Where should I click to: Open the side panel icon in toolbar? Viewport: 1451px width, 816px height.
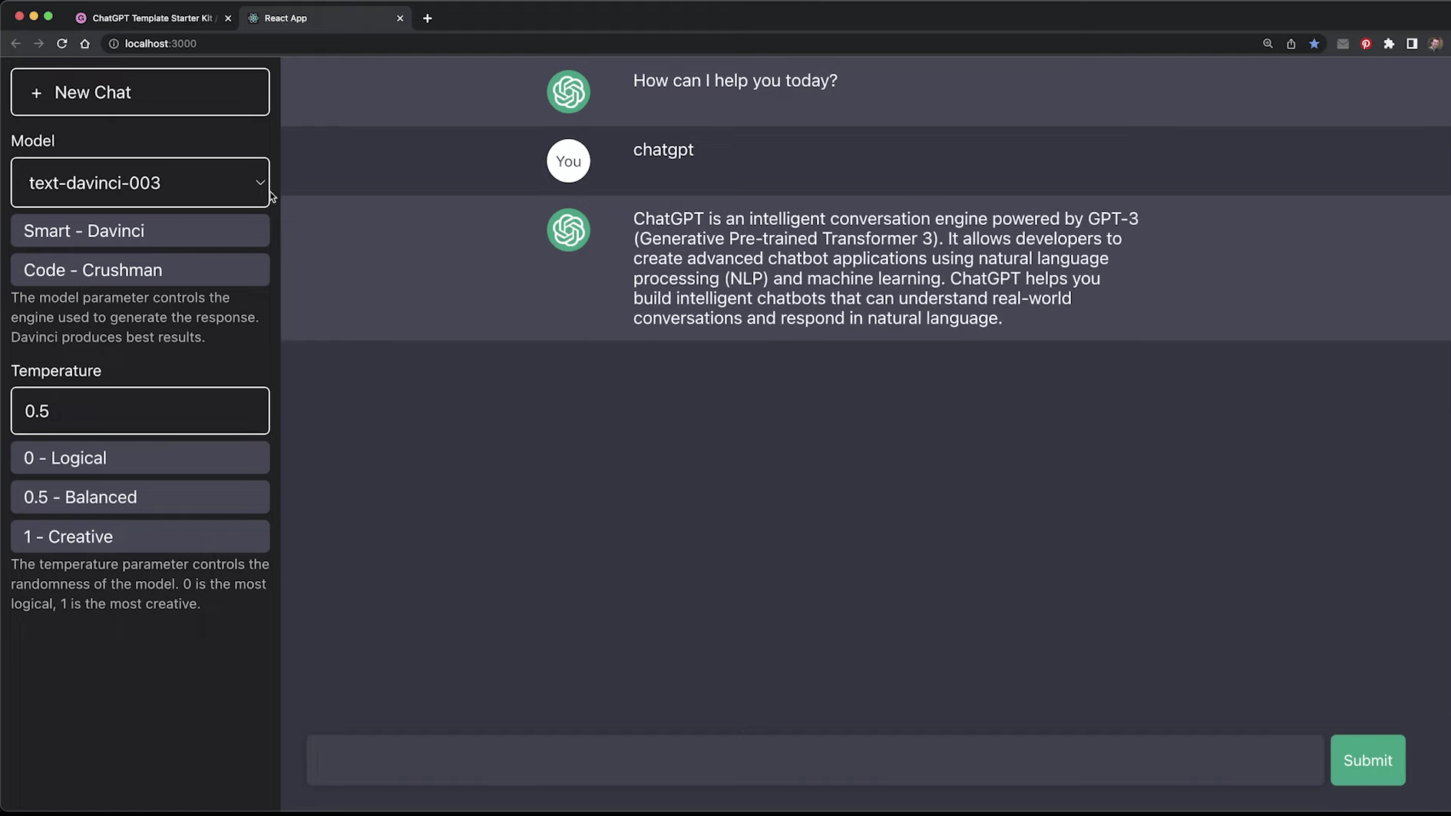[x=1412, y=44]
